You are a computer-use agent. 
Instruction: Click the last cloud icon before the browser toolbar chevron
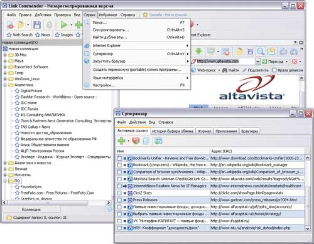pyautogui.click(x=294, y=51)
